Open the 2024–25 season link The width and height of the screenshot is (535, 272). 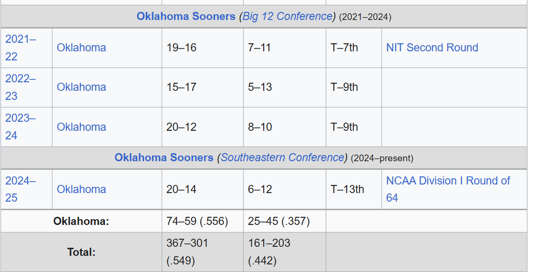pyautogui.click(x=20, y=189)
